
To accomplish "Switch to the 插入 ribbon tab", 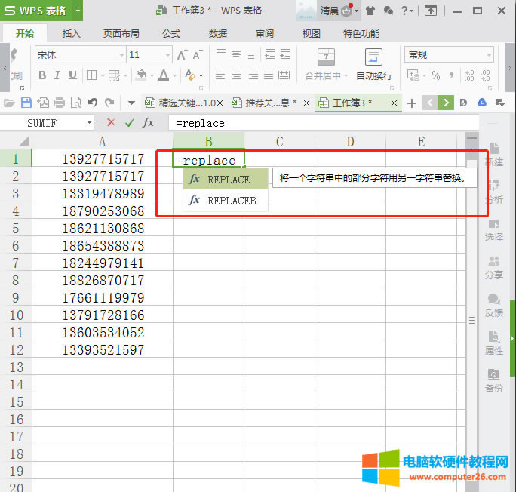I will [x=72, y=34].
